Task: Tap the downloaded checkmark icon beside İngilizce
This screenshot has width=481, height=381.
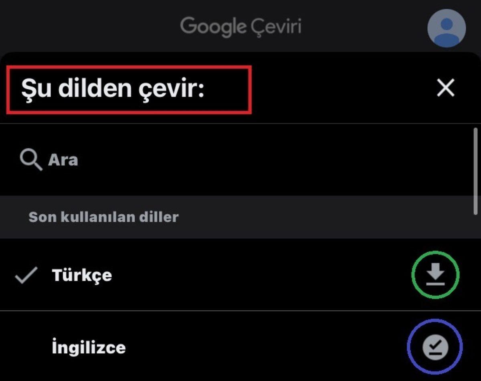Action: pos(436,347)
